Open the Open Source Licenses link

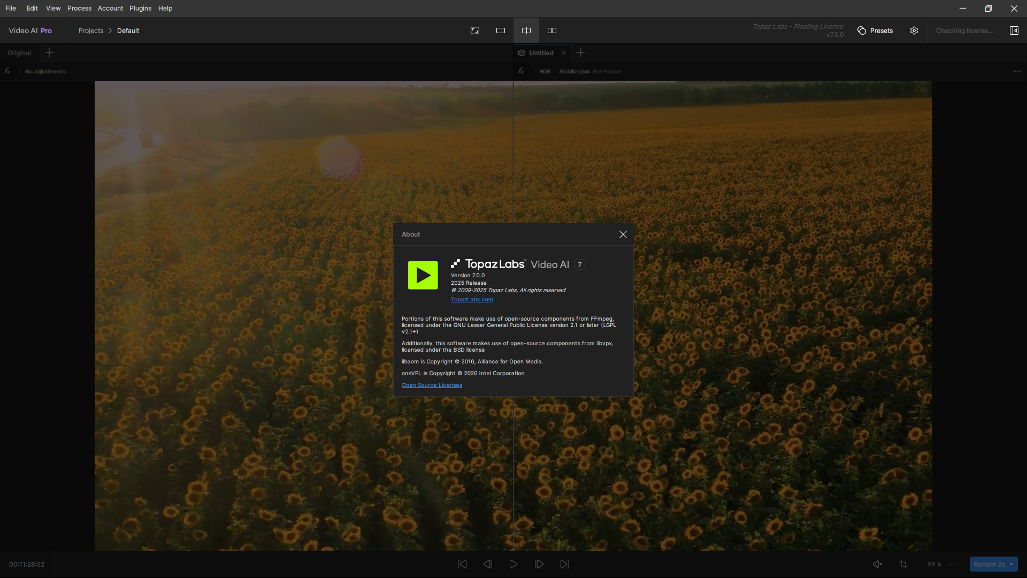[x=432, y=385]
